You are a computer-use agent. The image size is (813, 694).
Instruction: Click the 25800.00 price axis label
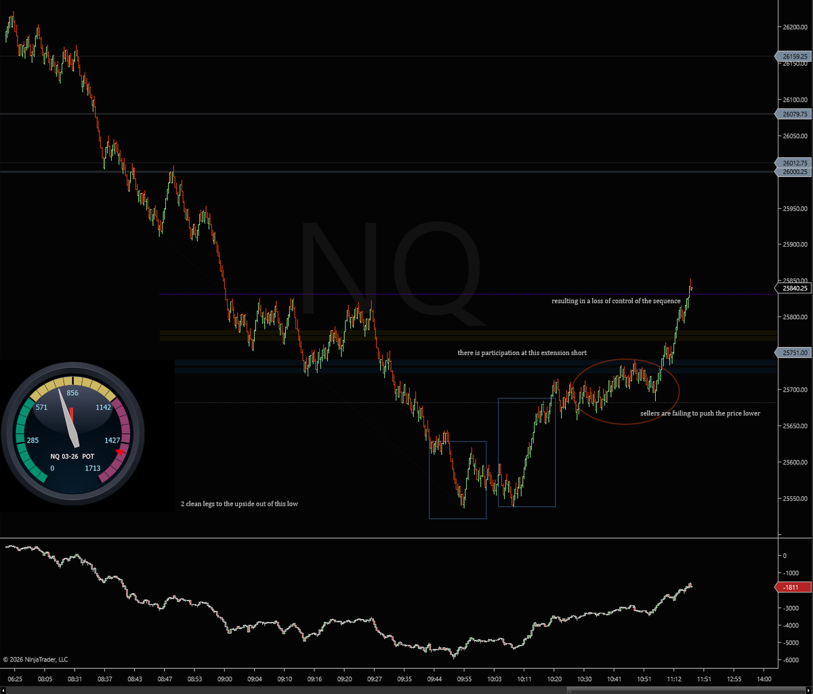[794, 317]
